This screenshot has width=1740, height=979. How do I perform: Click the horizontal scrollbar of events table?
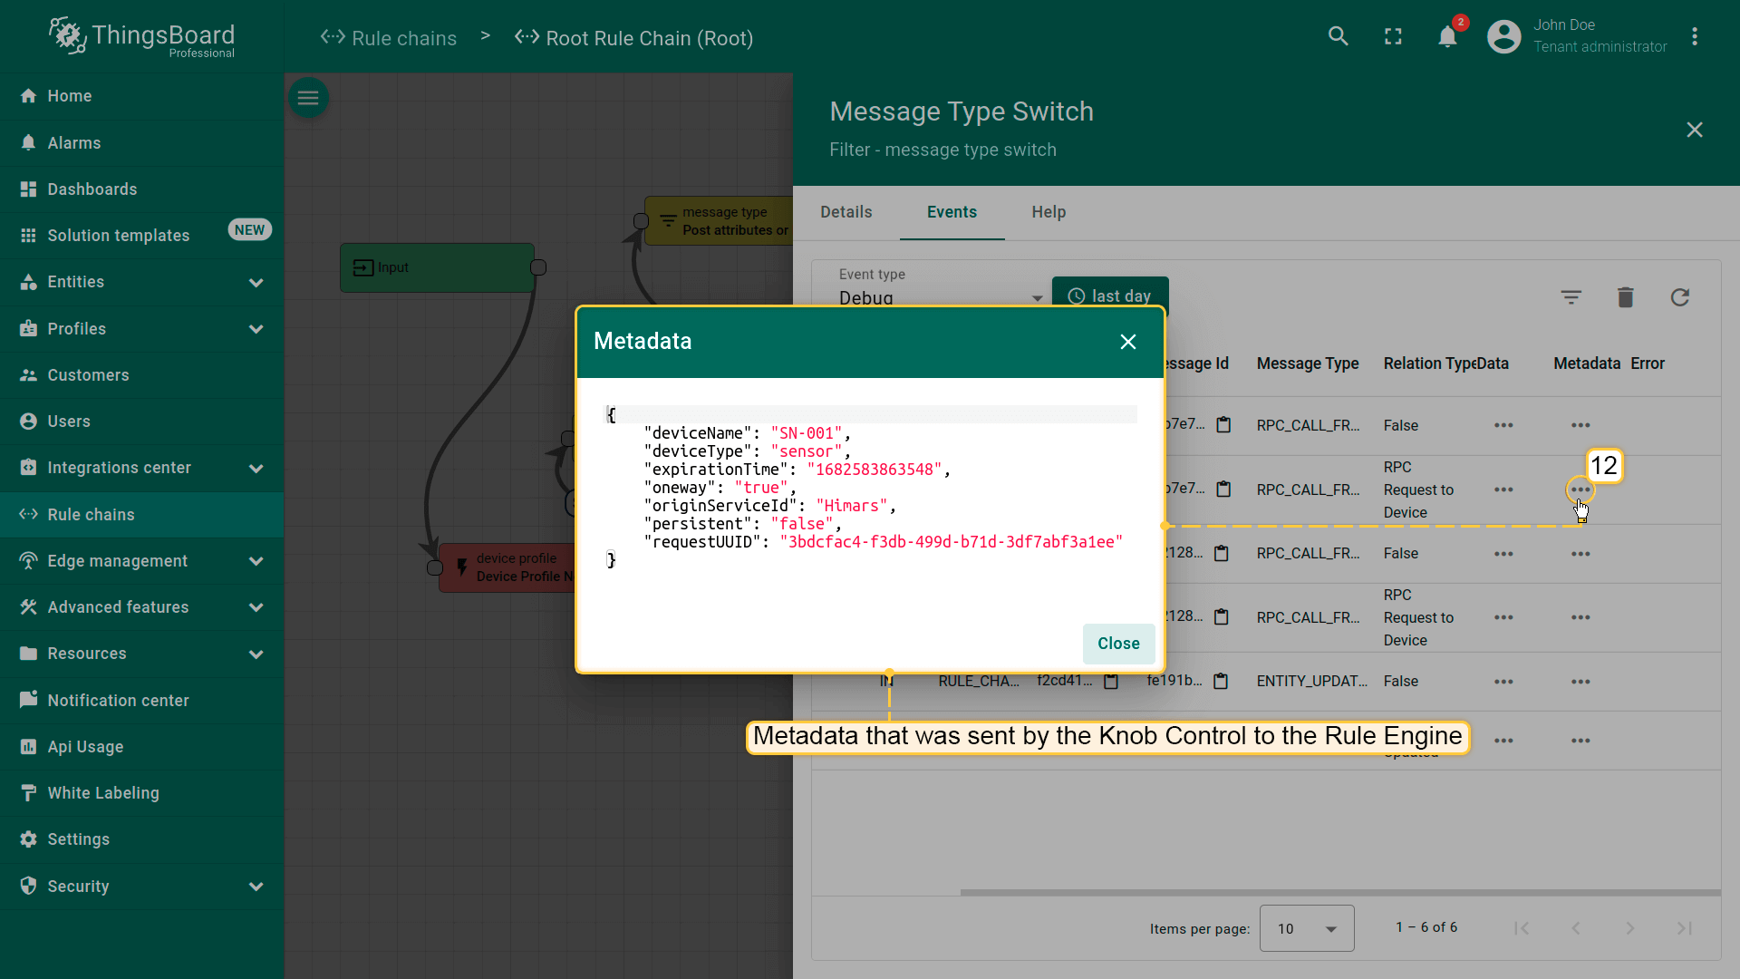coord(1339,893)
